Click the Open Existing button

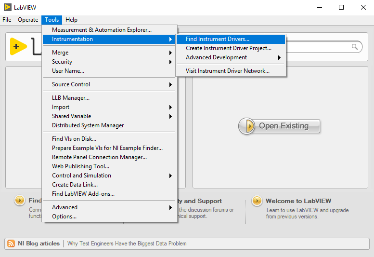coord(279,126)
